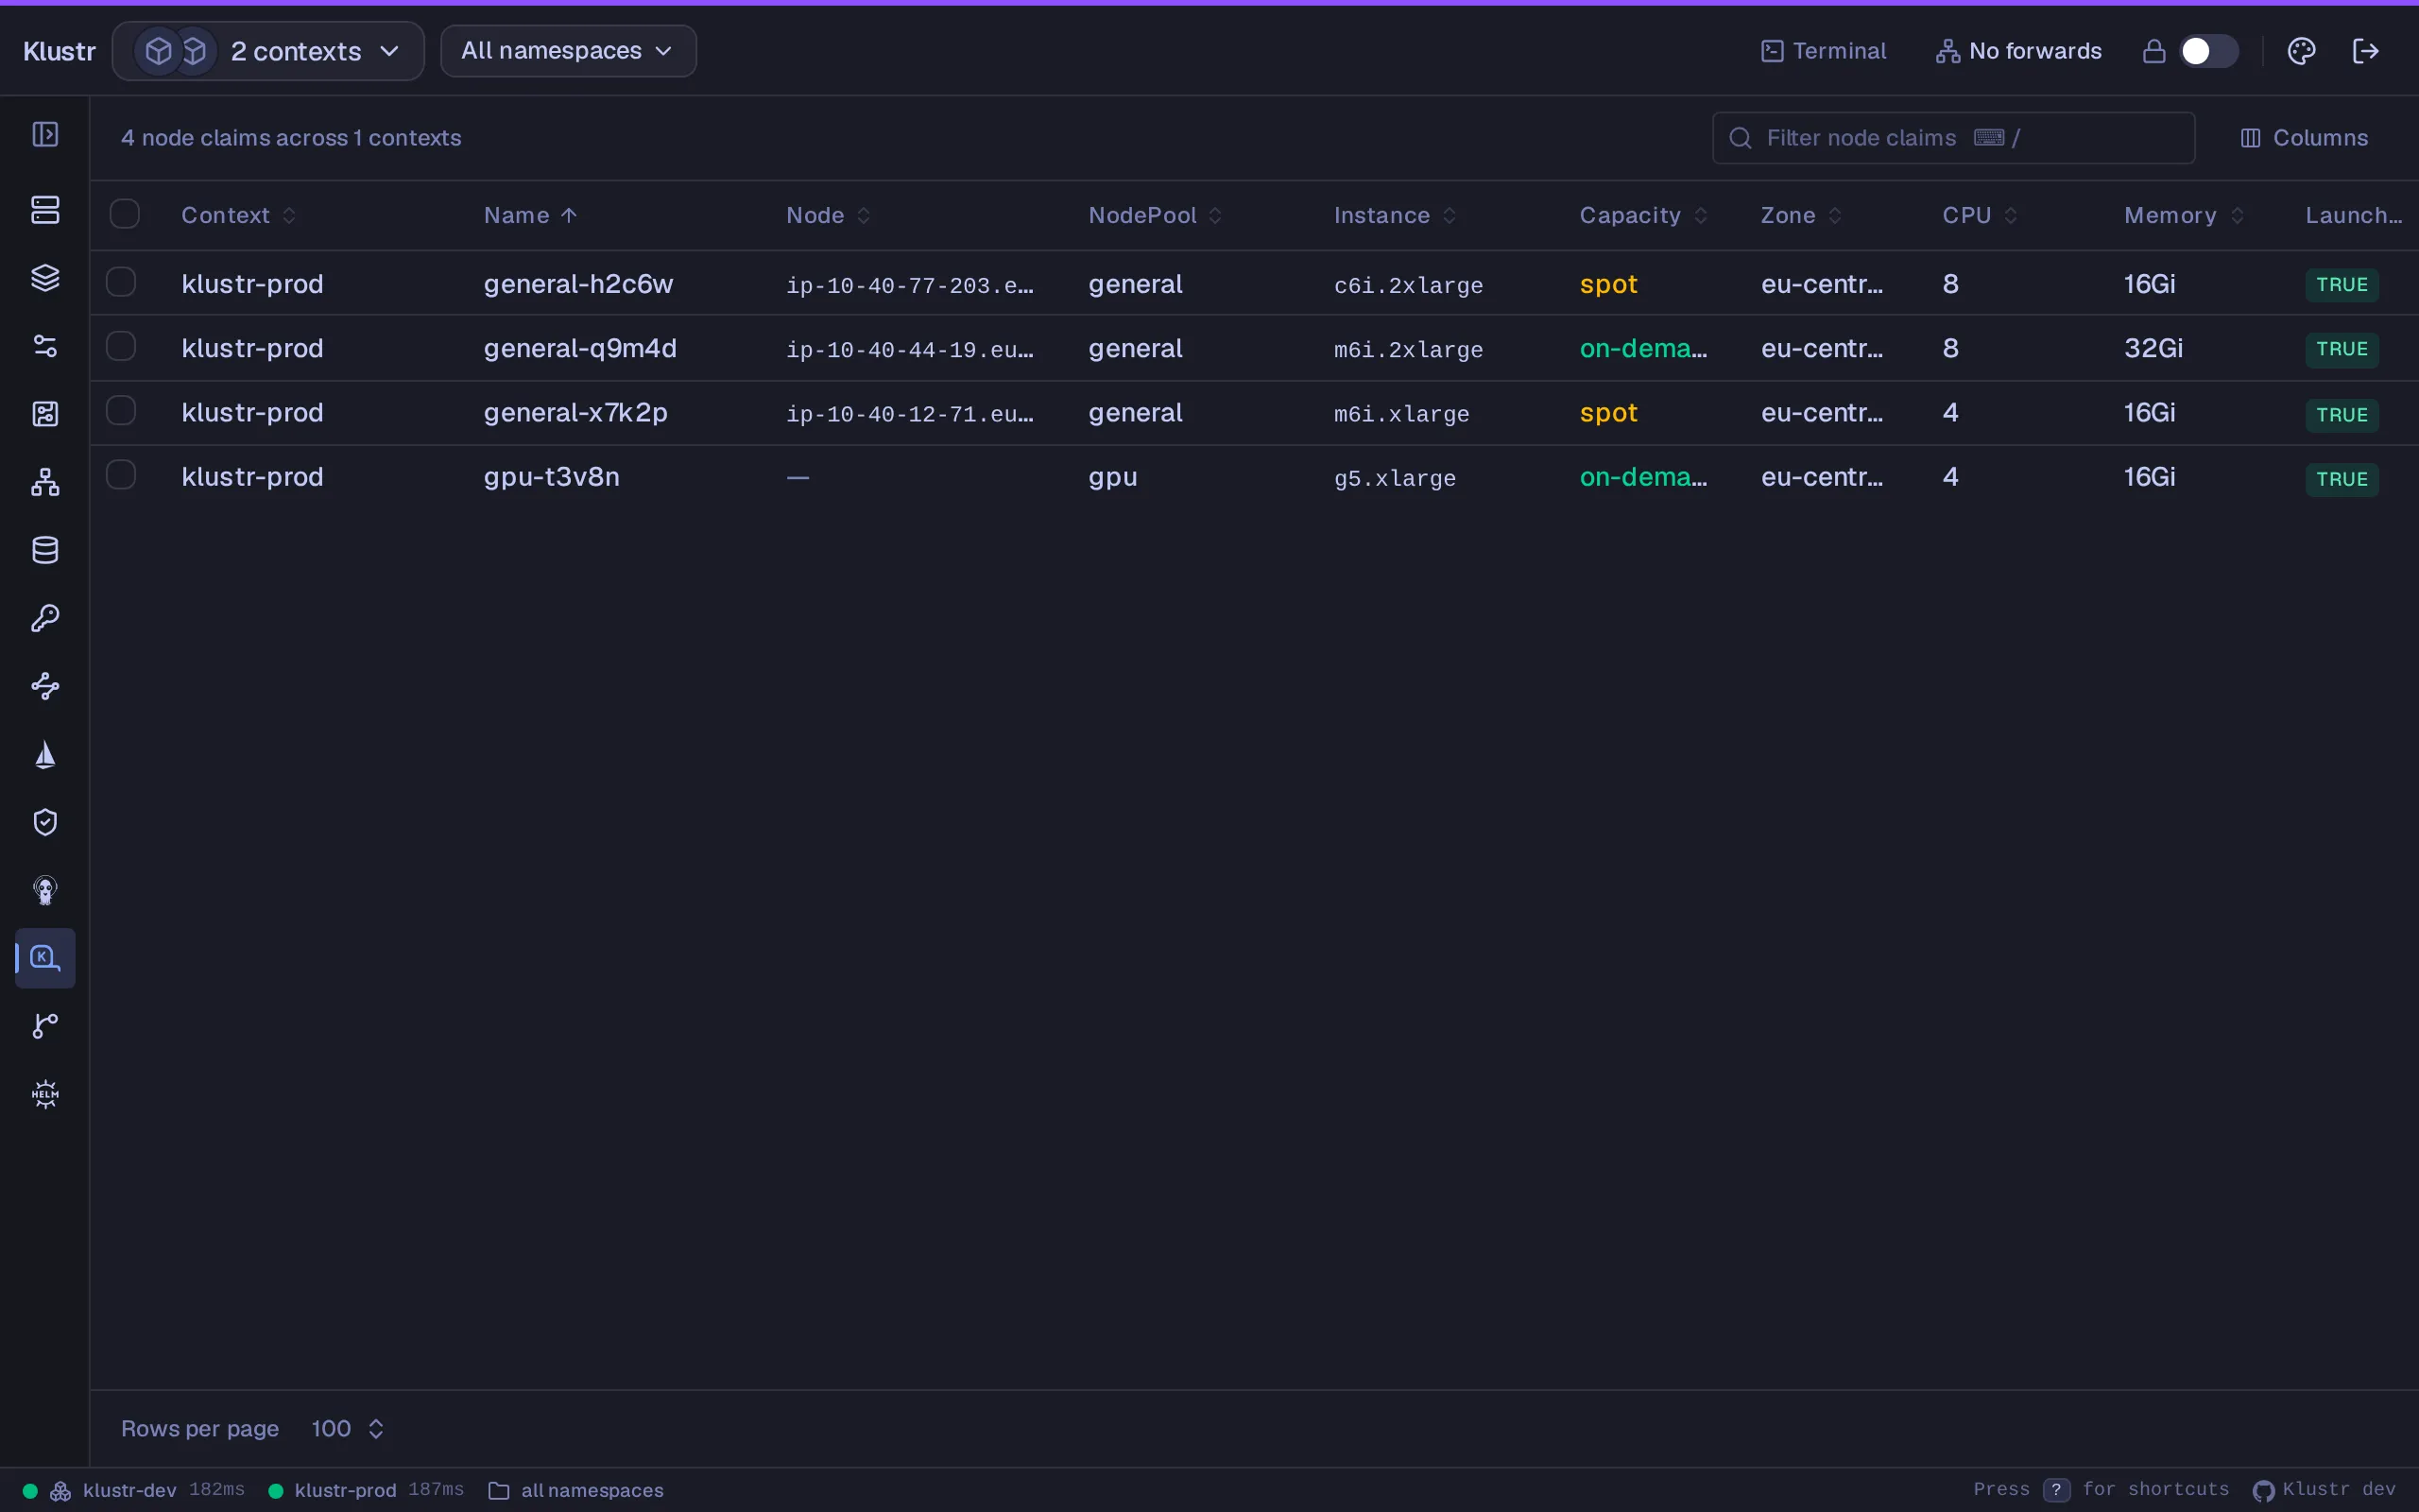
Task: Click the No forwards button
Action: click(x=2018, y=51)
